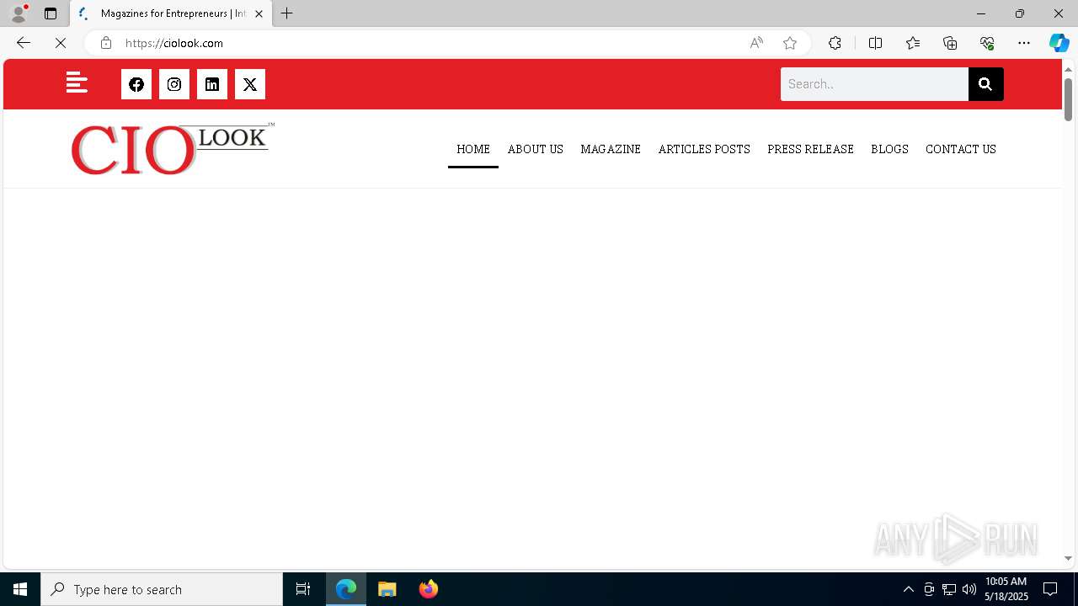Open network status tray icon
Viewport: 1078px width, 606px height.
click(x=949, y=589)
